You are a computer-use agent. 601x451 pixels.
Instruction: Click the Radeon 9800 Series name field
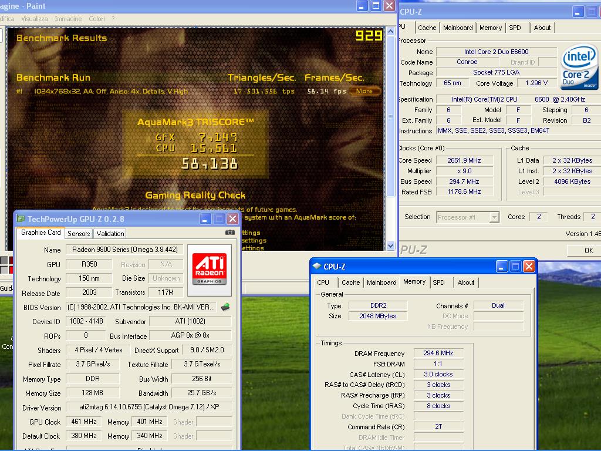click(x=124, y=250)
